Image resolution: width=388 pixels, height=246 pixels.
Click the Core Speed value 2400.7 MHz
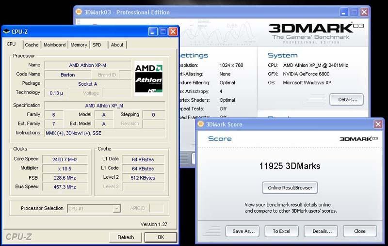pos(65,159)
